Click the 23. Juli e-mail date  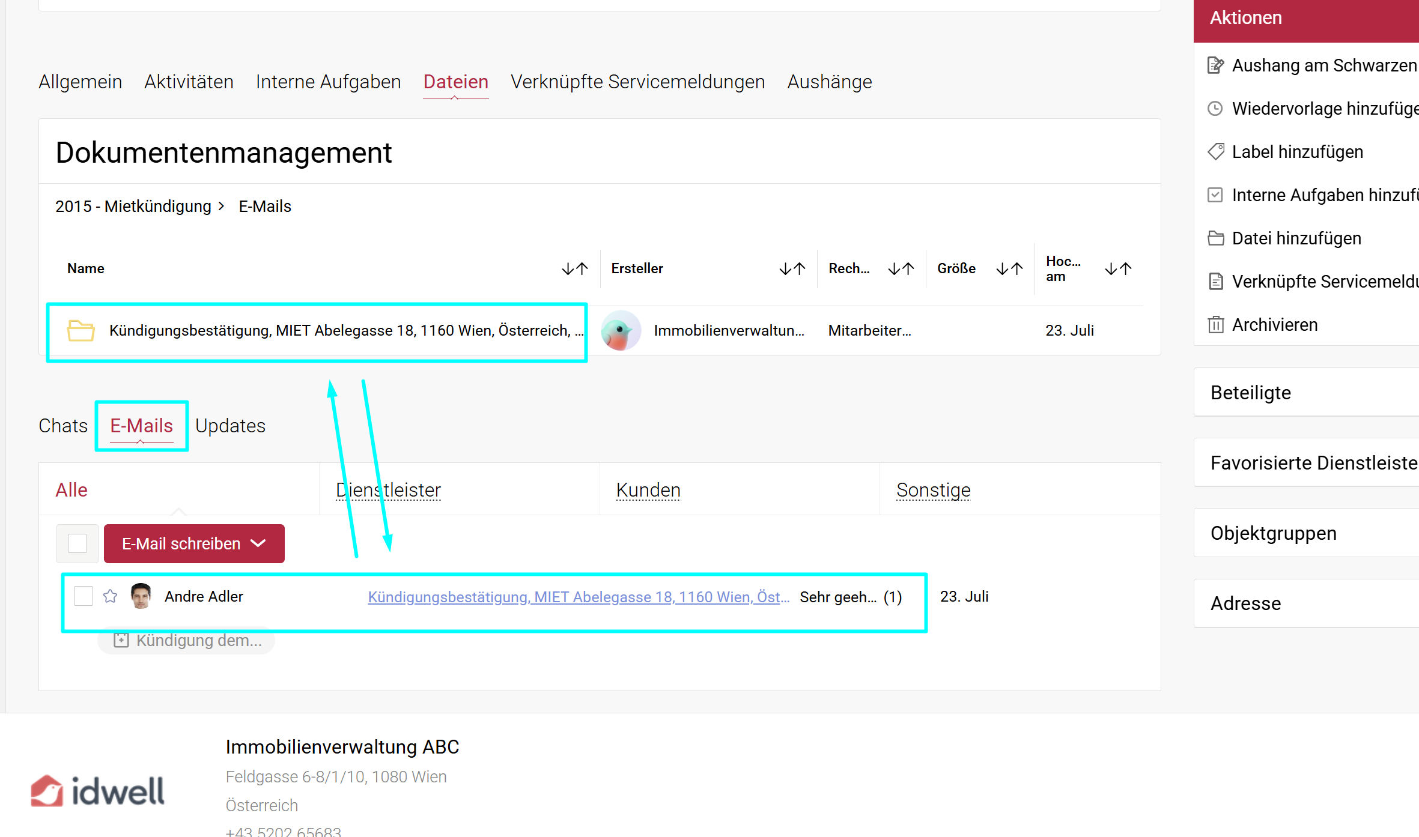point(964,596)
